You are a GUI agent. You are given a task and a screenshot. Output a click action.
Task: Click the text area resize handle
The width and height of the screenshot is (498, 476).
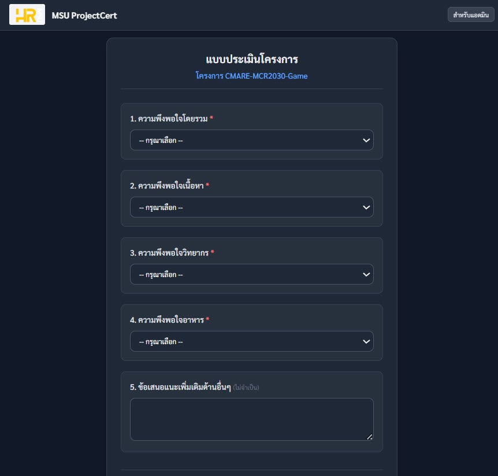[370, 437]
